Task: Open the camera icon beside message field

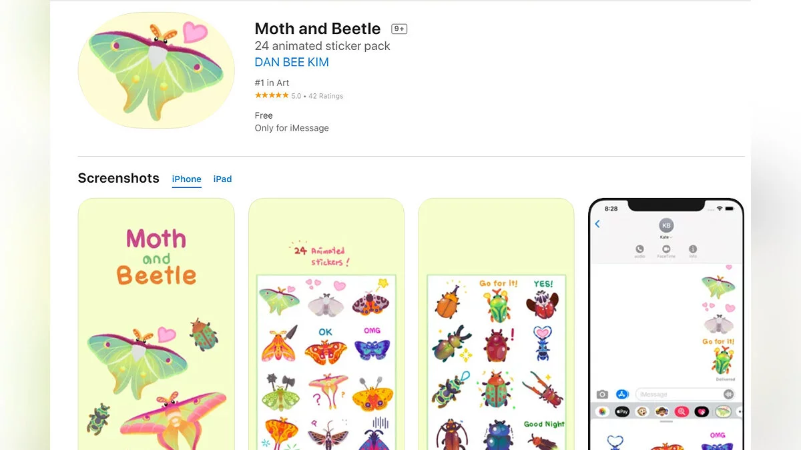Action: (602, 395)
